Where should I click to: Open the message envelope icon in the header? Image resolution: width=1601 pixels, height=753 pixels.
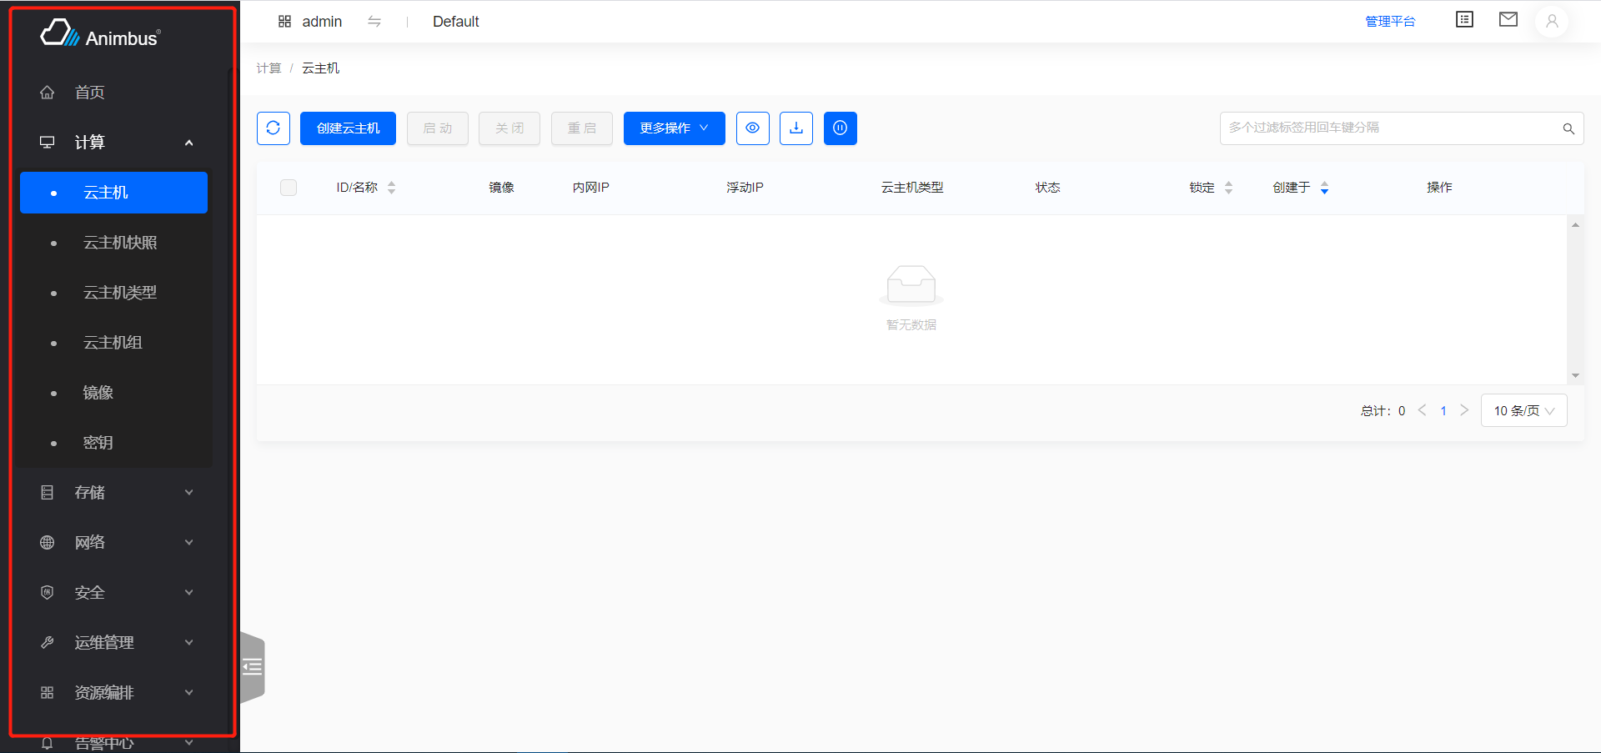1508,19
